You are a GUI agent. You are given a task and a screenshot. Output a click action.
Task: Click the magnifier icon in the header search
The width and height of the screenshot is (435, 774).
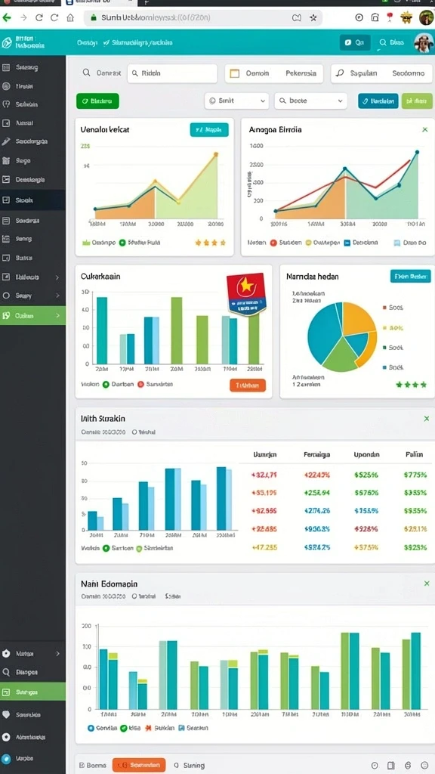click(382, 43)
